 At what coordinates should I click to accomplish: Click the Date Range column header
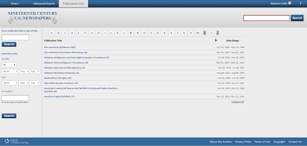tap(232, 41)
